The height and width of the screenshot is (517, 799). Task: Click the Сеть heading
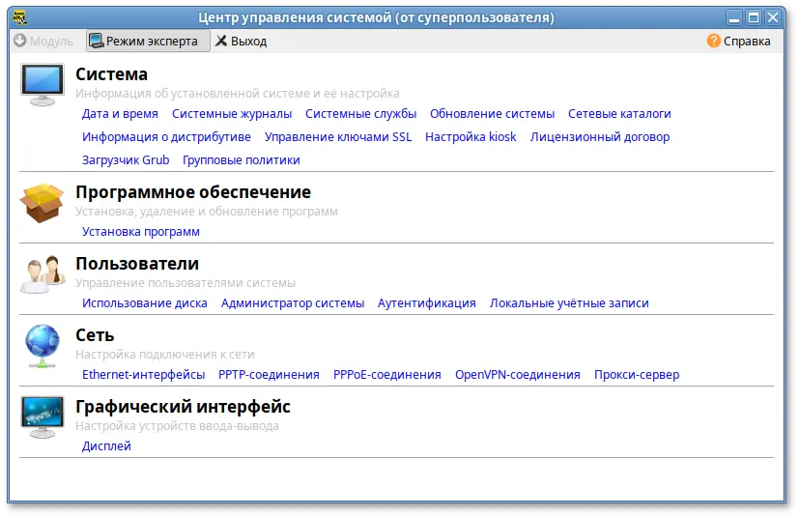click(95, 335)
